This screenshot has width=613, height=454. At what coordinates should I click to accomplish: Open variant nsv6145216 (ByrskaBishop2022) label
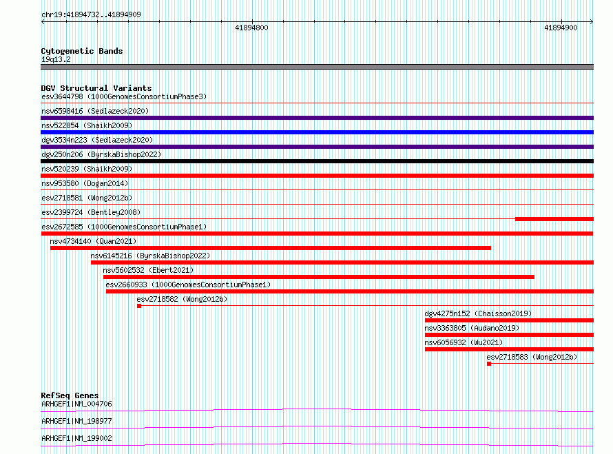[x=150, y=256]
